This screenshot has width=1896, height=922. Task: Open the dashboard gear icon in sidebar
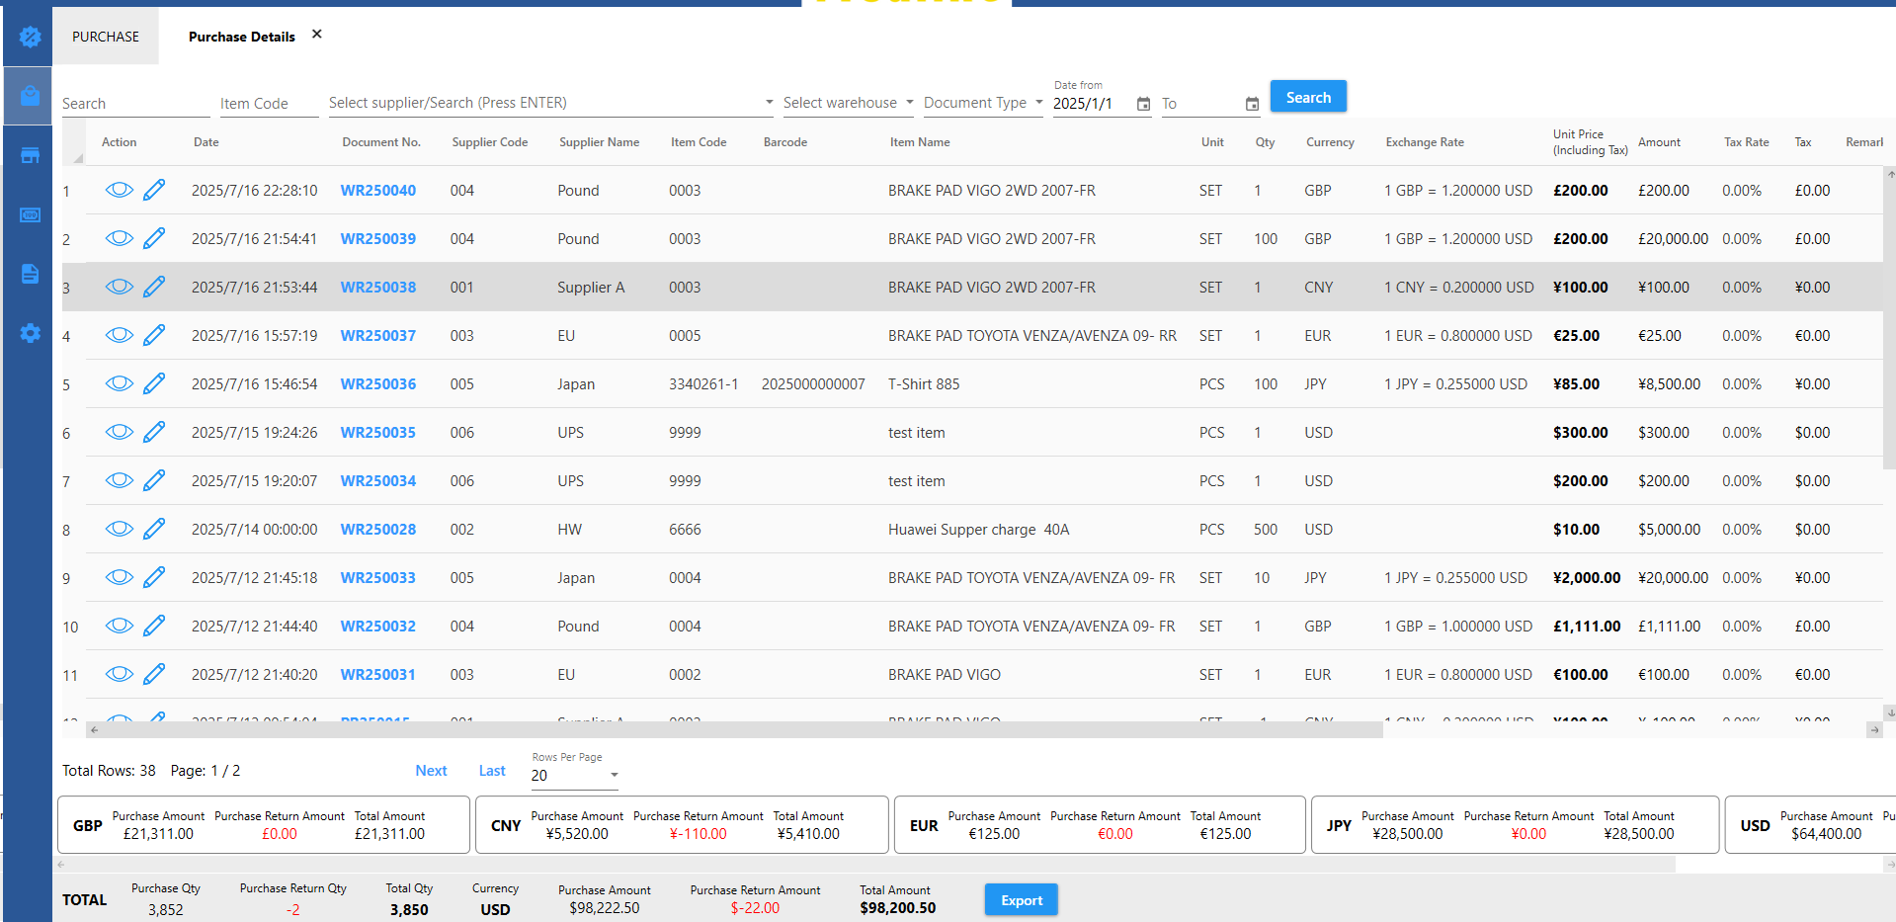pyautogui.click(x=30, y=37)
